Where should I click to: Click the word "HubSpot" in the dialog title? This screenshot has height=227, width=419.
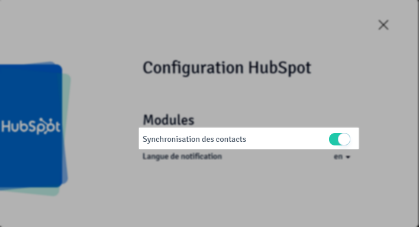(280, 68)
